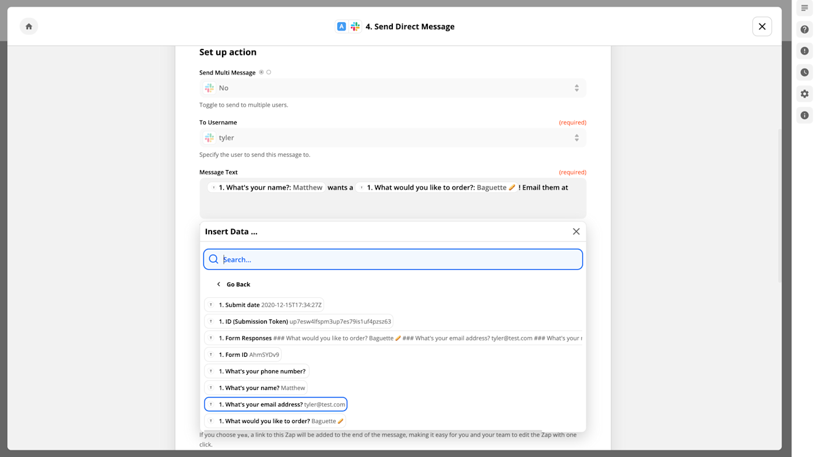Click Typeform icon beside email address option

coord(211,404)
